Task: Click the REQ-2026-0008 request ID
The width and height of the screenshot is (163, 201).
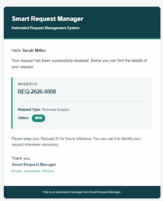Action: pos(37,92)
